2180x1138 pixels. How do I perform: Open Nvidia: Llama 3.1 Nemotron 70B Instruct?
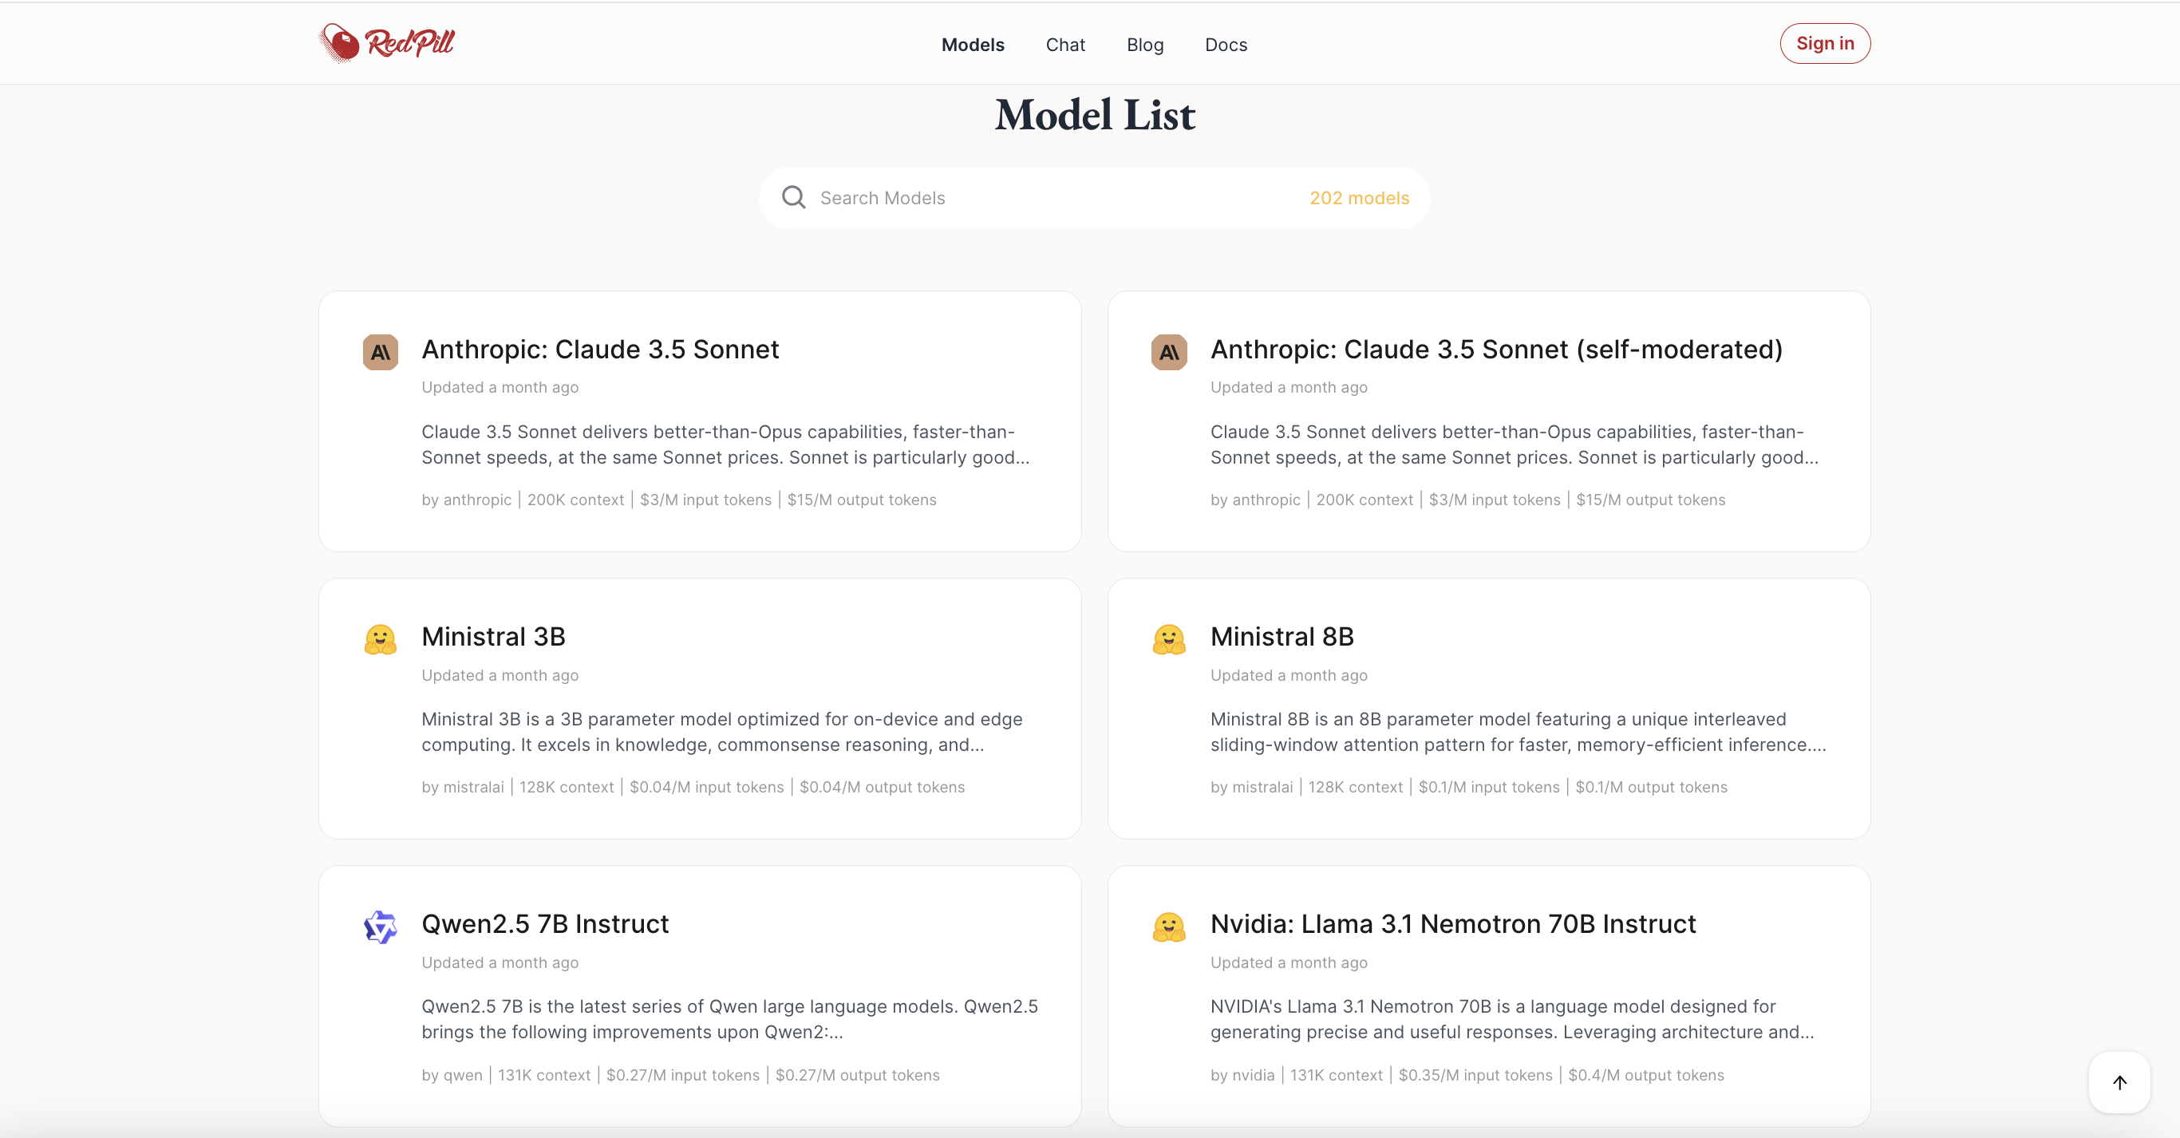[x=1453, y=924]
